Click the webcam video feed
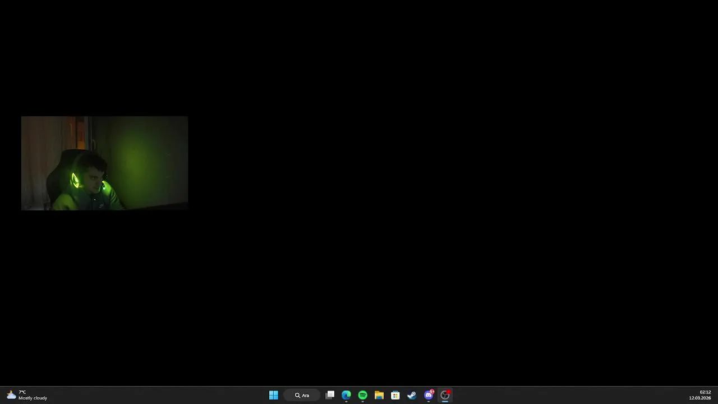Image resolution: width=718 pixels, height=404 pixels. 104,163
